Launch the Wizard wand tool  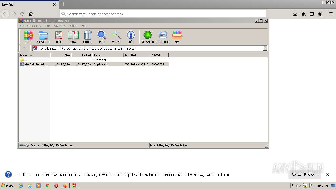tap(116, 37)
